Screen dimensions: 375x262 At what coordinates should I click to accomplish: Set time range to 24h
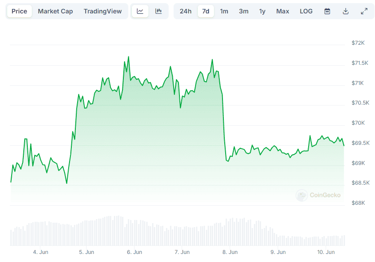(185, 11)
